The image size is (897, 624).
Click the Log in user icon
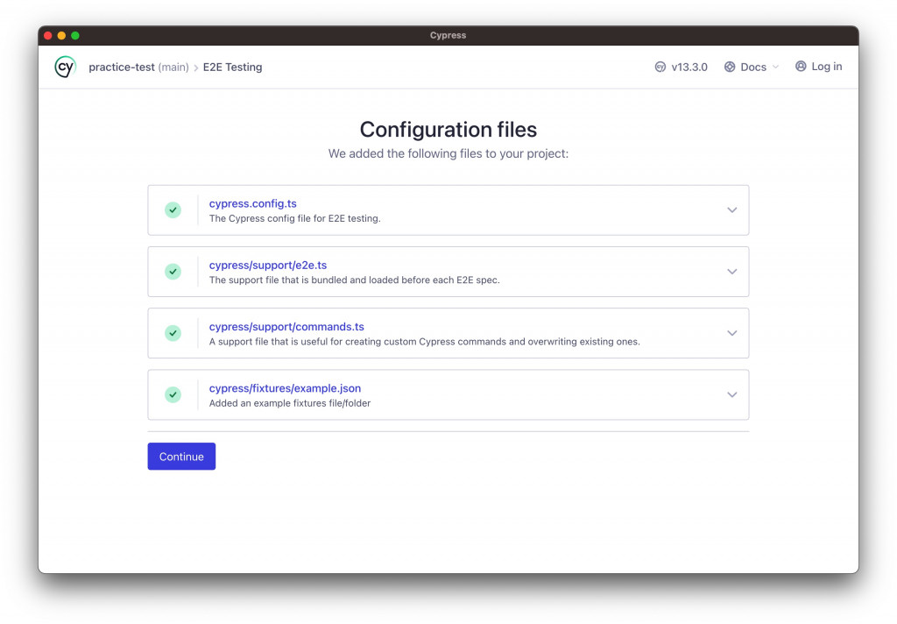pos(801,67)
